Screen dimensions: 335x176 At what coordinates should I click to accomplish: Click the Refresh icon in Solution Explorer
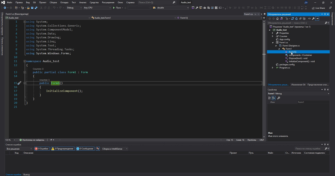pos(296,19)
